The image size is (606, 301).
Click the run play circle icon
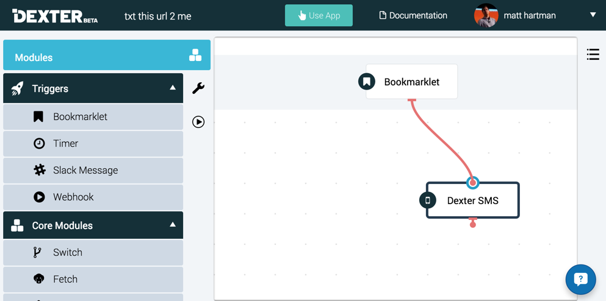tap(198, 122)
